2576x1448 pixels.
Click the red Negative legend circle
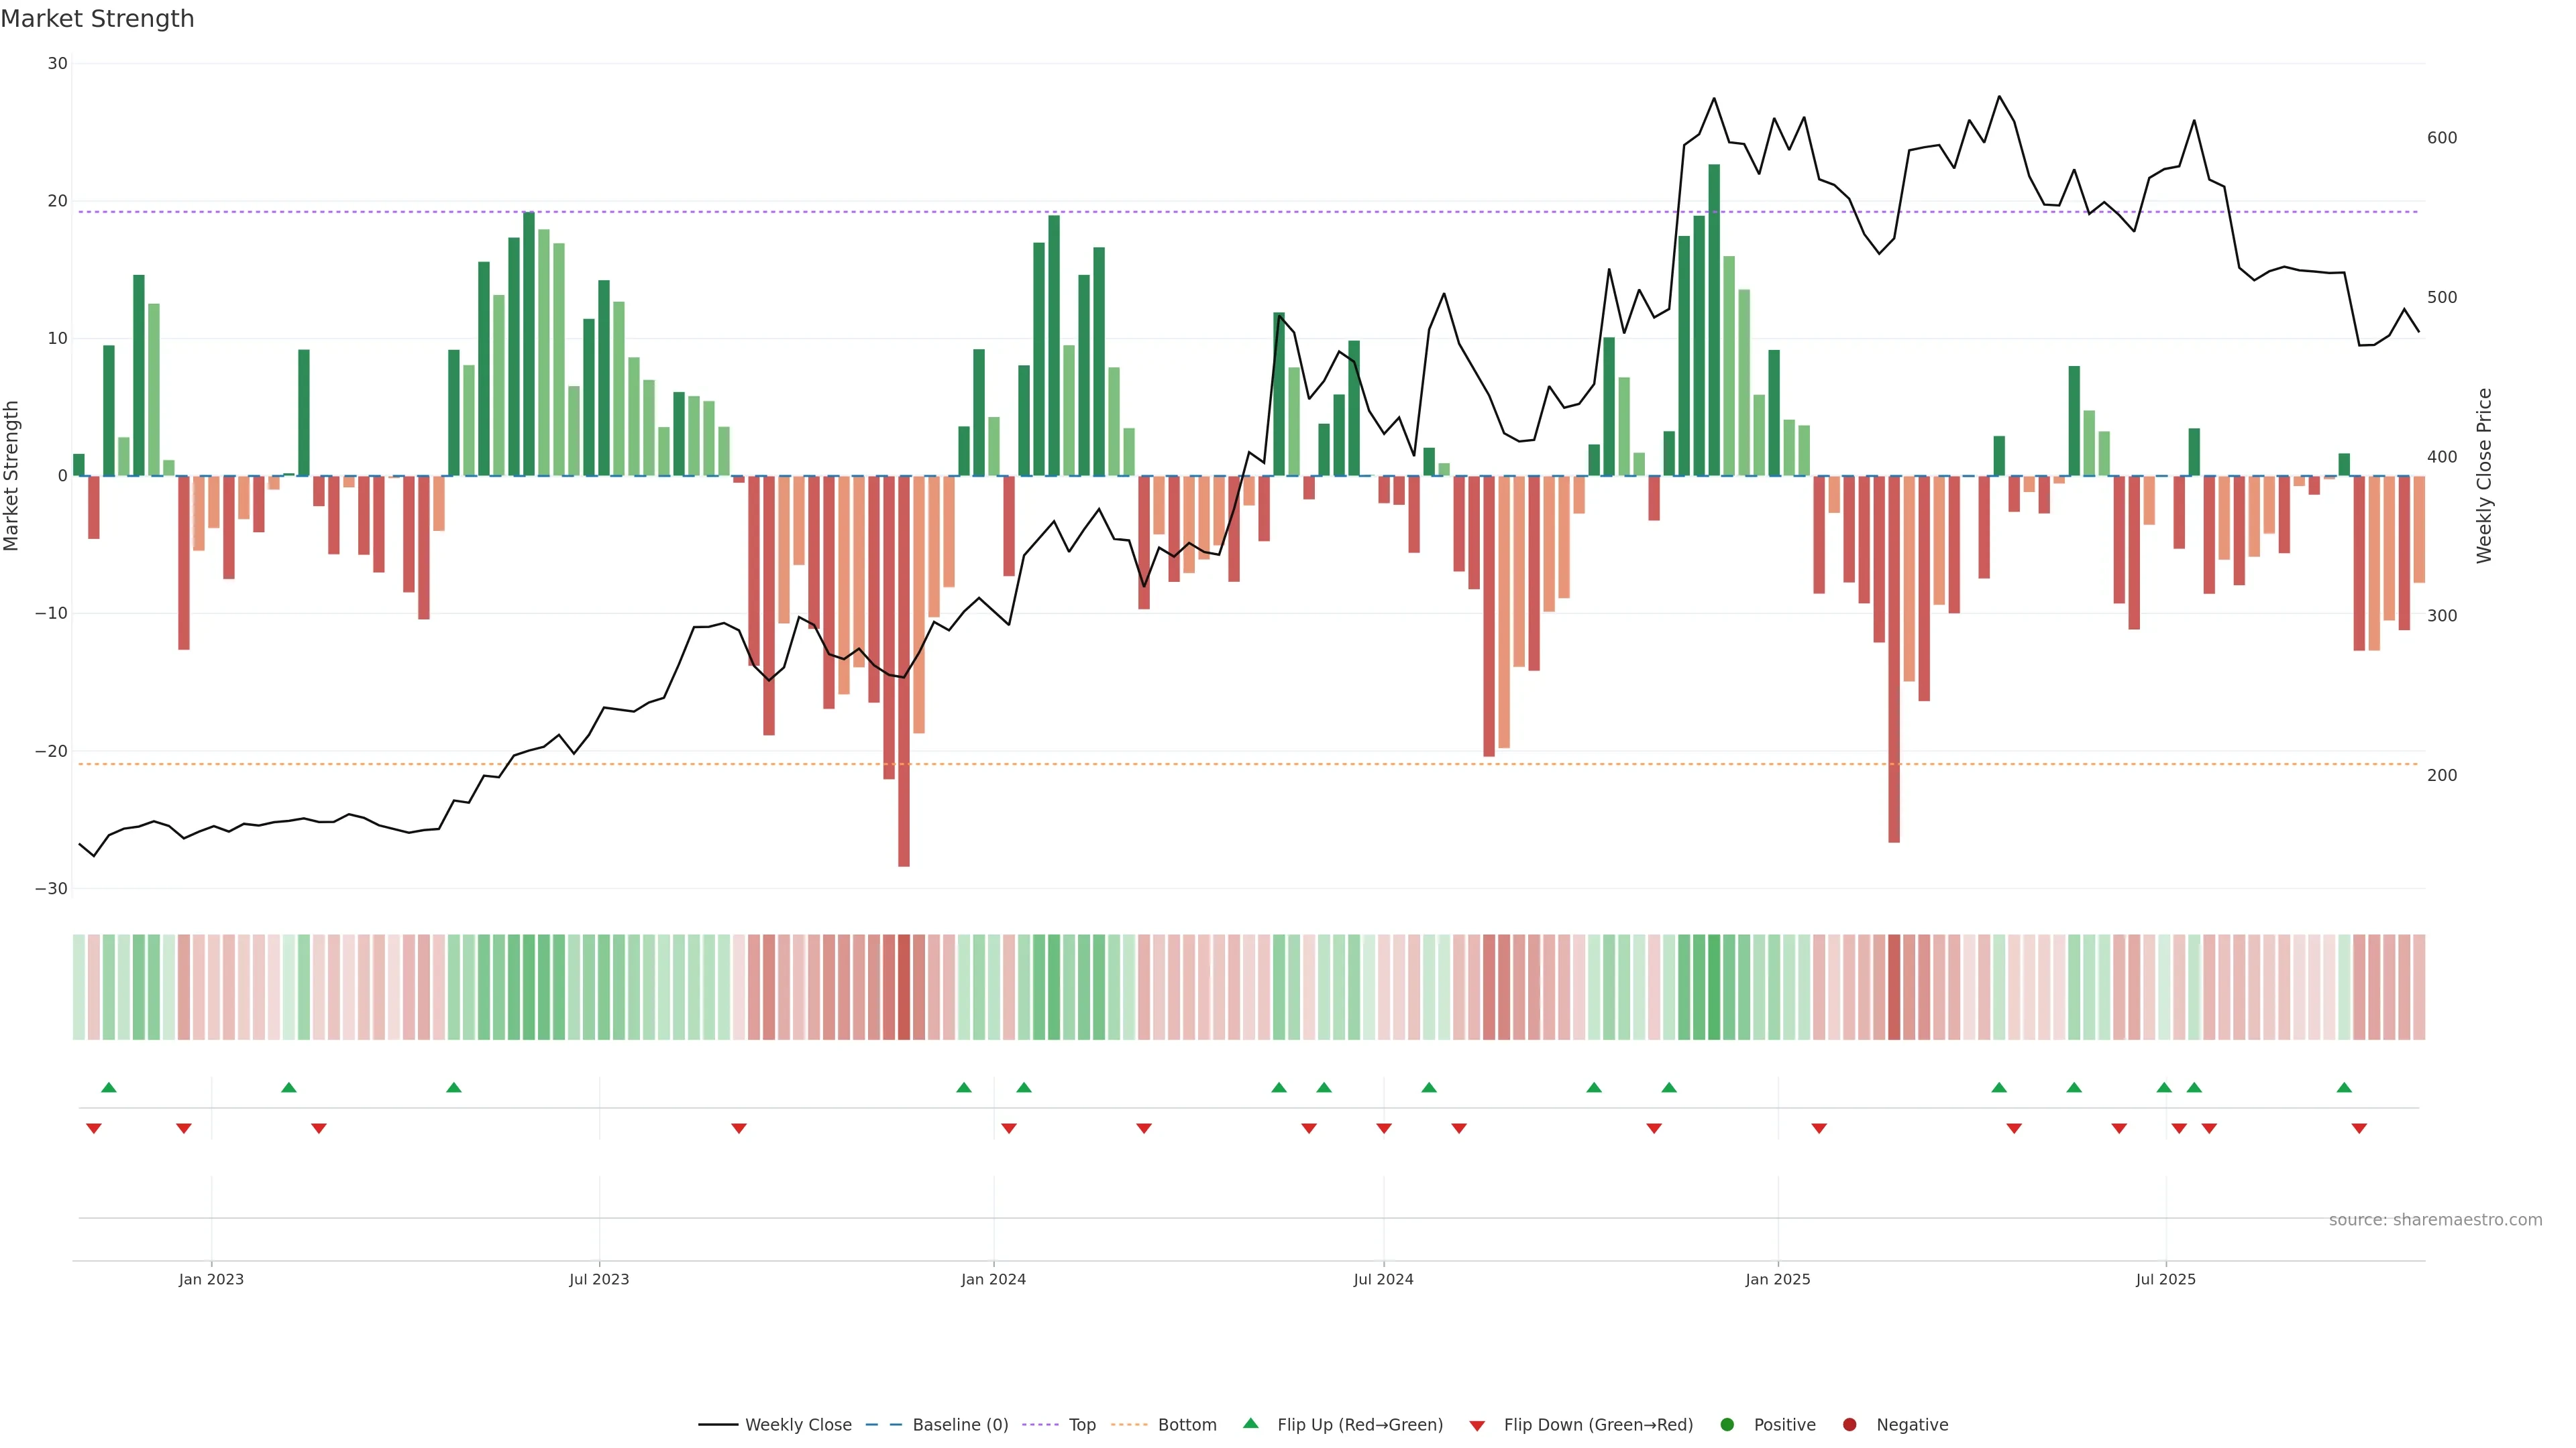pyautogui.click(x=1849, y=1425)
